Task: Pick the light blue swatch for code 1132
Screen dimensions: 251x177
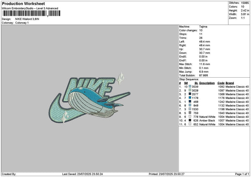Action: coord(190,105)
